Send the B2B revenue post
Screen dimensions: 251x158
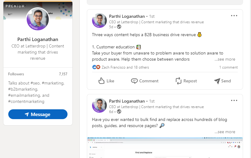222,81
